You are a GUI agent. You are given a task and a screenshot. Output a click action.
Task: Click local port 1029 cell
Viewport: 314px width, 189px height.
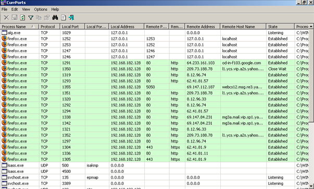pyautogui.click(x=66, y=33)
